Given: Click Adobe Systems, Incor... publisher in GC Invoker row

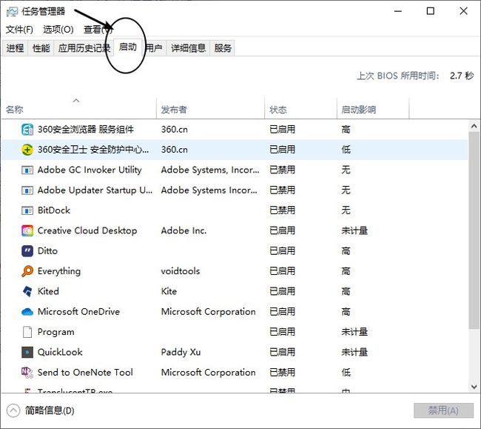Looking at the screenshot, I should pos(210,170).
